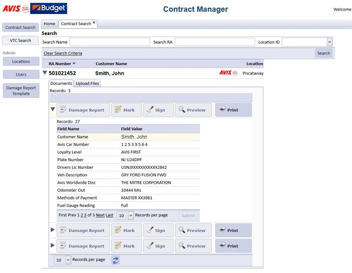Open first Damage Report button
The height and width of the screenshot is (273, 352).
coord(83,110)
